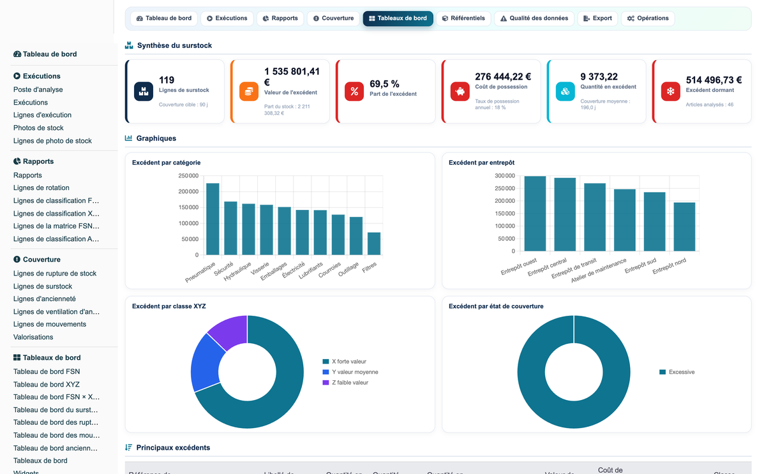Toggle Y valeur moyenne legend swatch
This screenshot has height=474, width=766.
[326, 372]
